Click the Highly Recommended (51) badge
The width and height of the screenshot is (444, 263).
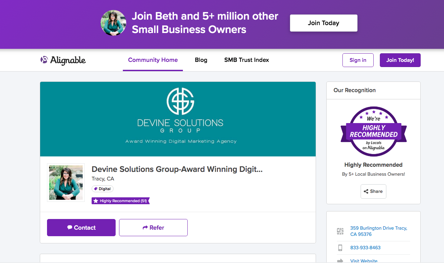point(121,201)
